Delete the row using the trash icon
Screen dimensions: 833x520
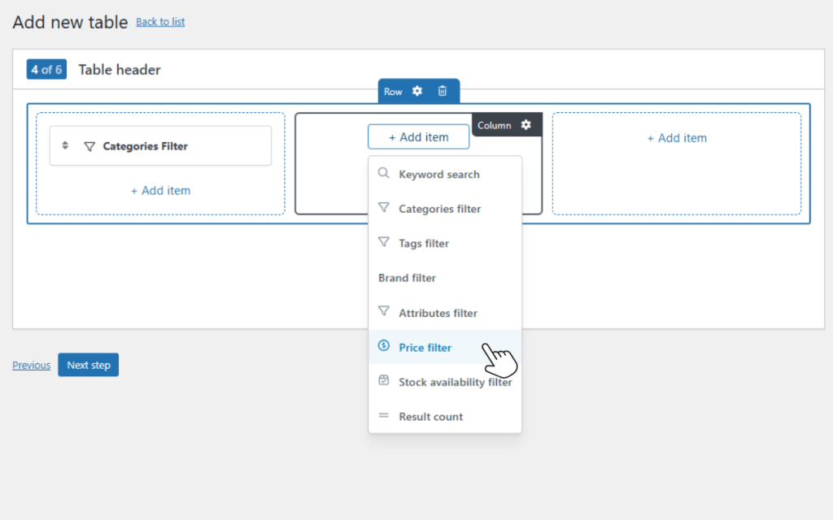pyautogui.click(x=443, y=91)
